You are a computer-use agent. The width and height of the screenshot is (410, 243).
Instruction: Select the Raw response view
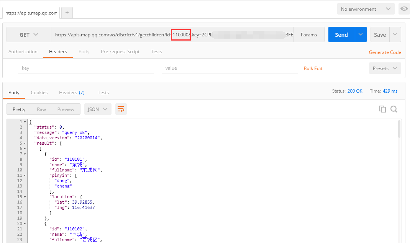point(41,109)
